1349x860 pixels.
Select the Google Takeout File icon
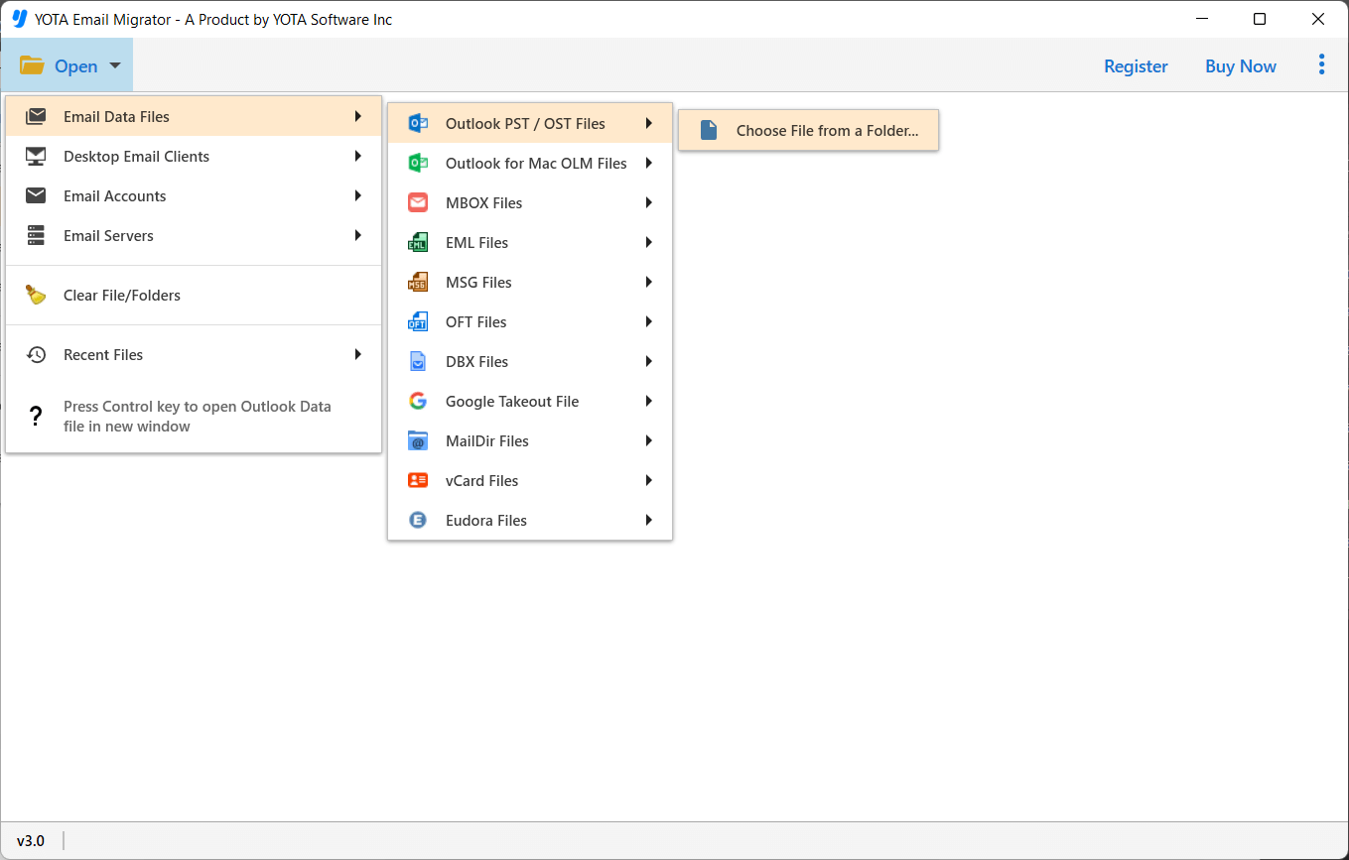click(418, 401)
